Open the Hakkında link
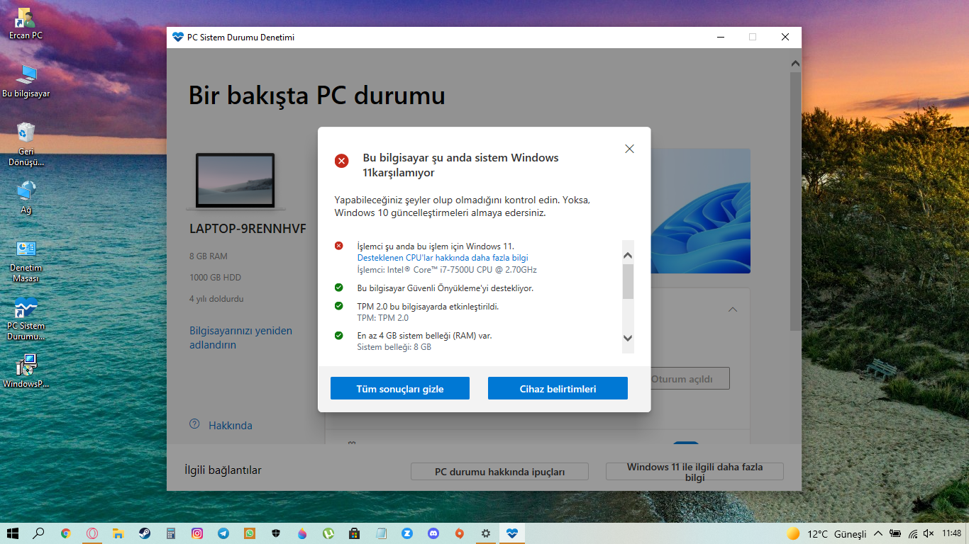This screenshot has width=969, height=544. click(231, 426)
